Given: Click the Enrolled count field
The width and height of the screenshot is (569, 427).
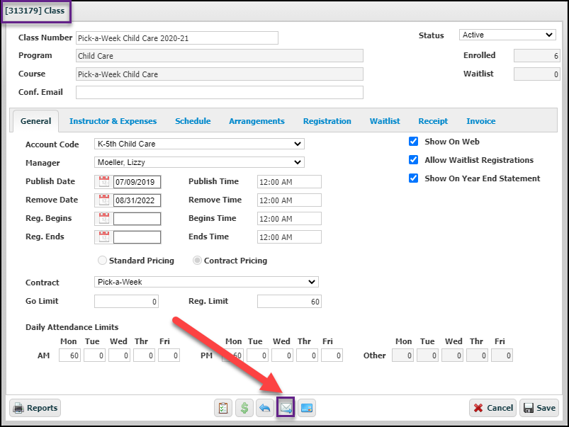Looking at the screenshot, I should coord(536,56).
